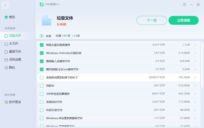
Task: Open the 概览 overview page
Action: [12, 17]
